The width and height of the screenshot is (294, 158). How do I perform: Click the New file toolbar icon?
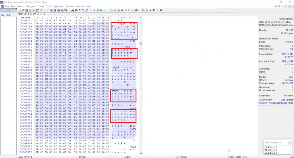pyautogui.click(x=19, y=10)
